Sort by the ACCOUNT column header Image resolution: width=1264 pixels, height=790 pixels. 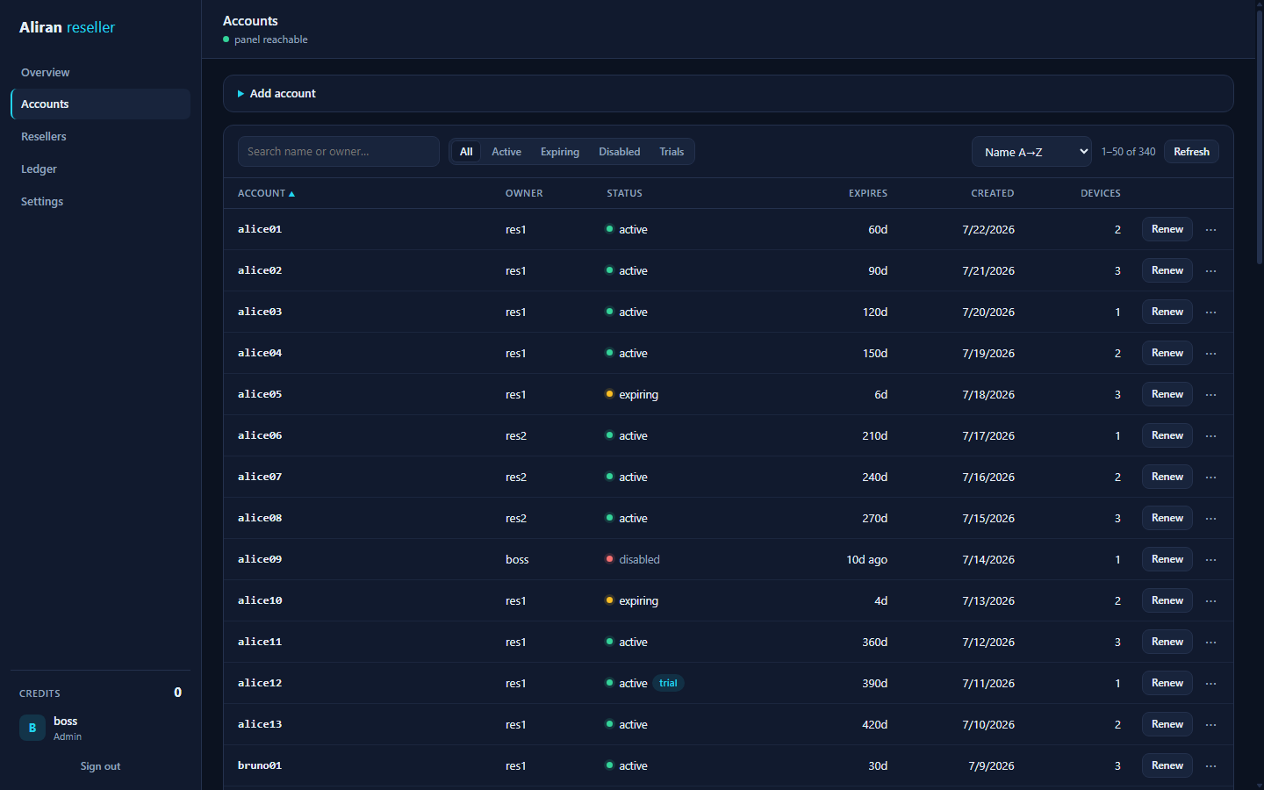coord(266,193)
